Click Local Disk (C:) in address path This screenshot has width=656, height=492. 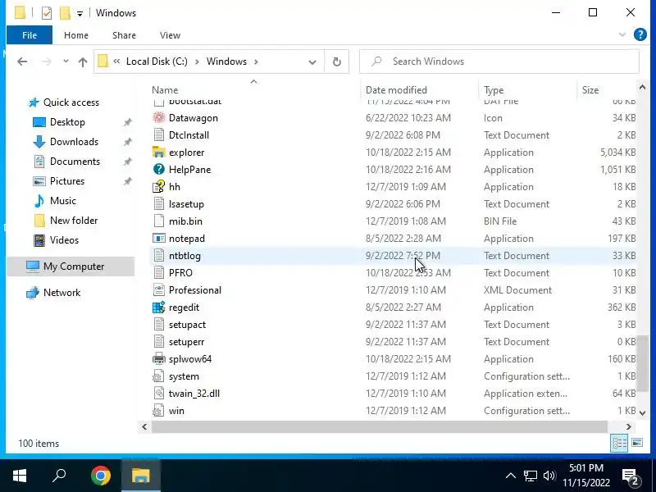tap(157, 61)
